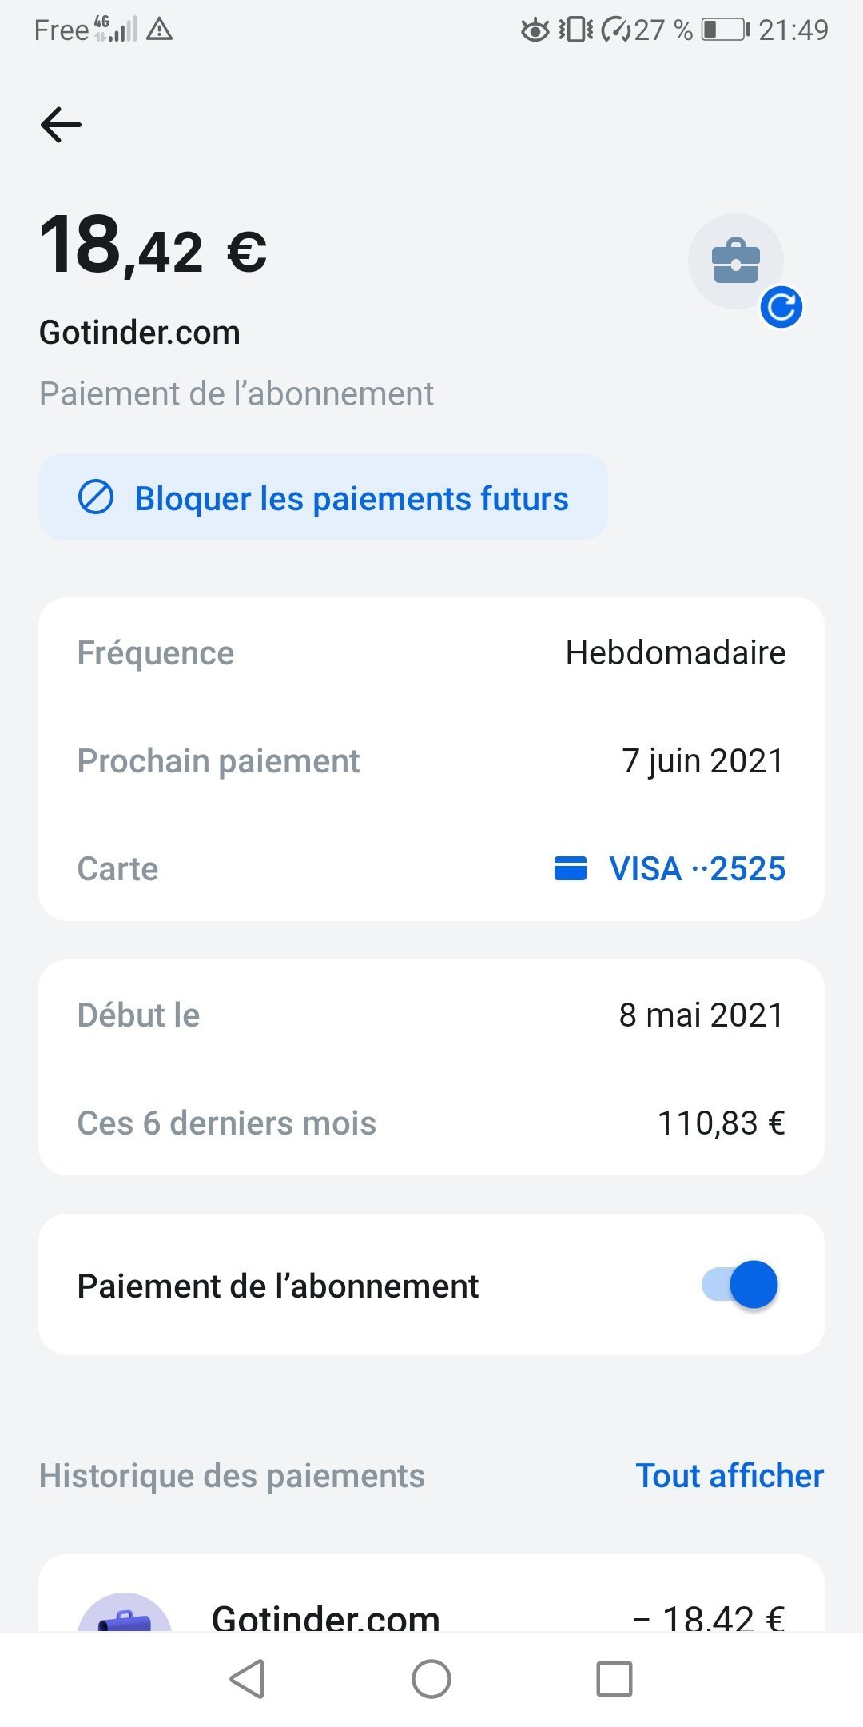Toggle the Paiement de l'abonnement switch
Viewport: 863px width, 1727px height.
740,1285
